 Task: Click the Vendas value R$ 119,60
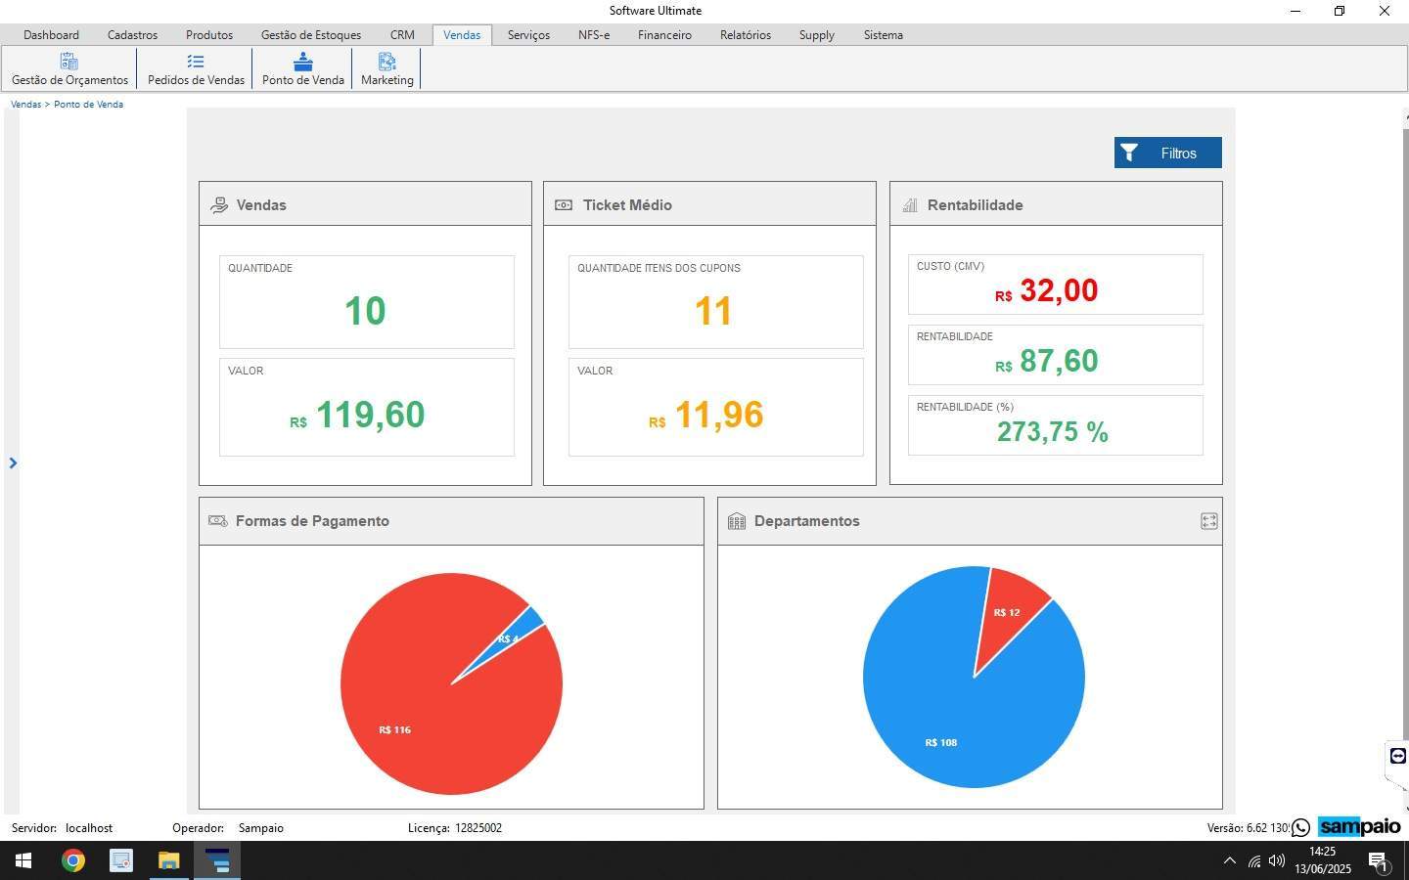tap(357, 415)
